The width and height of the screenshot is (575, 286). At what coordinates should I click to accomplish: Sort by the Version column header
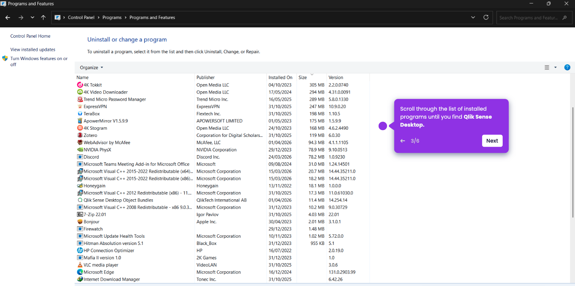click(348, 78)
